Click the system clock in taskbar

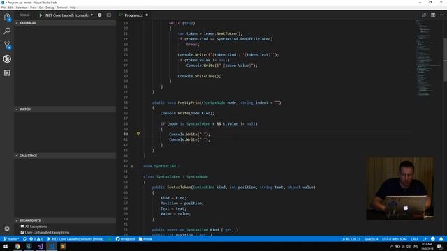(x=427, y=246)
